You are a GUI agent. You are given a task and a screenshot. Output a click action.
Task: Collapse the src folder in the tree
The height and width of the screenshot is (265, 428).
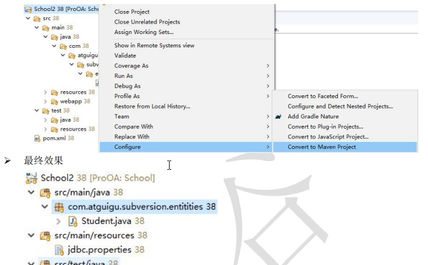click(x=28, y=18)
